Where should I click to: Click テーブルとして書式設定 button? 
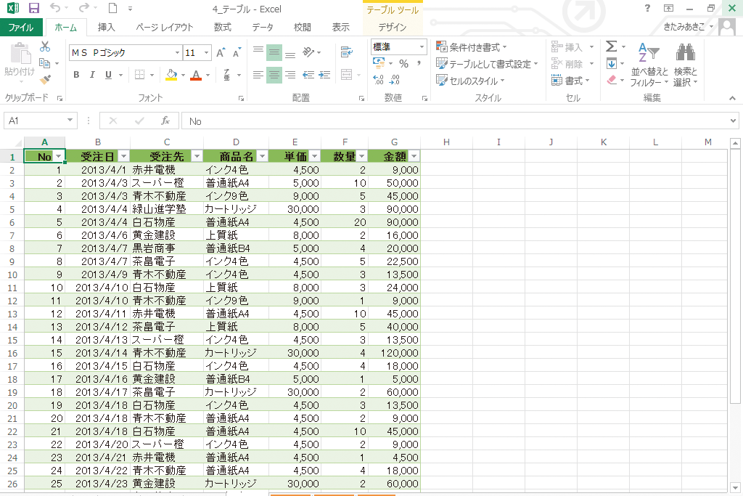(x=487, y=64)
